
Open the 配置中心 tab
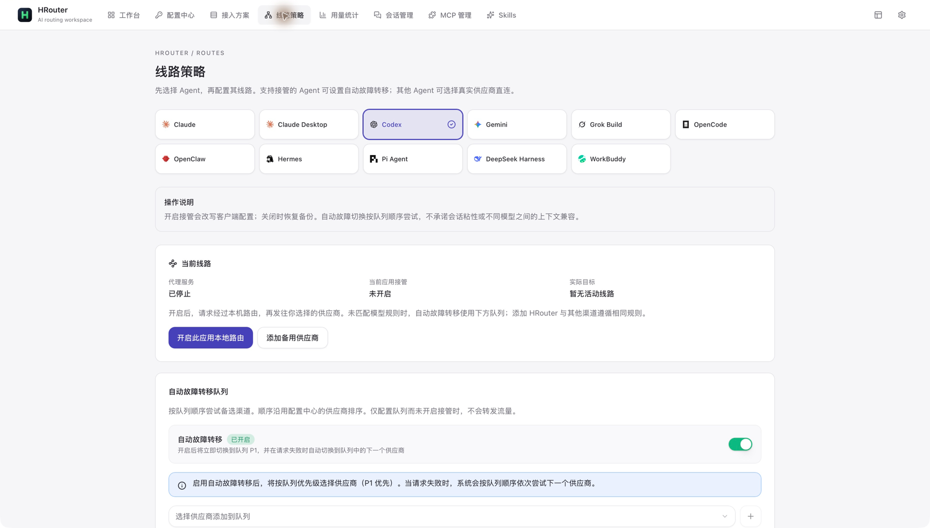[x=175, y=15]
